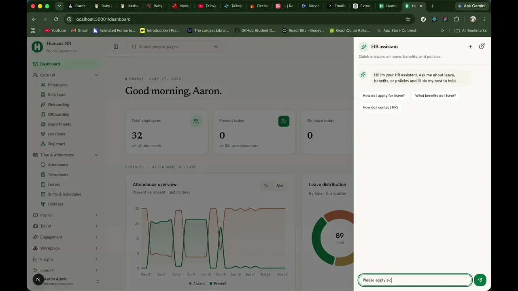Open App Store Connect bookmark
The width and height of the screenshot is (518, 291).
(396, 30)
